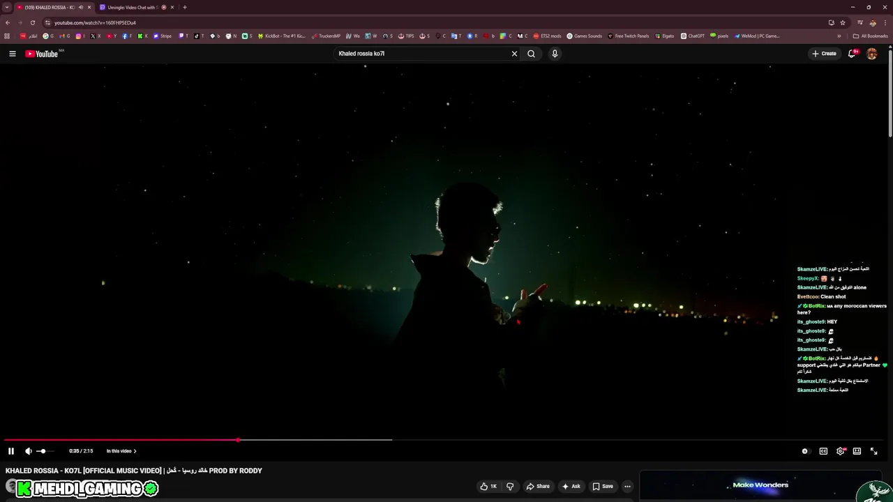Open site information icon in address bar
The image size is (893, 502).
point(47,22)
